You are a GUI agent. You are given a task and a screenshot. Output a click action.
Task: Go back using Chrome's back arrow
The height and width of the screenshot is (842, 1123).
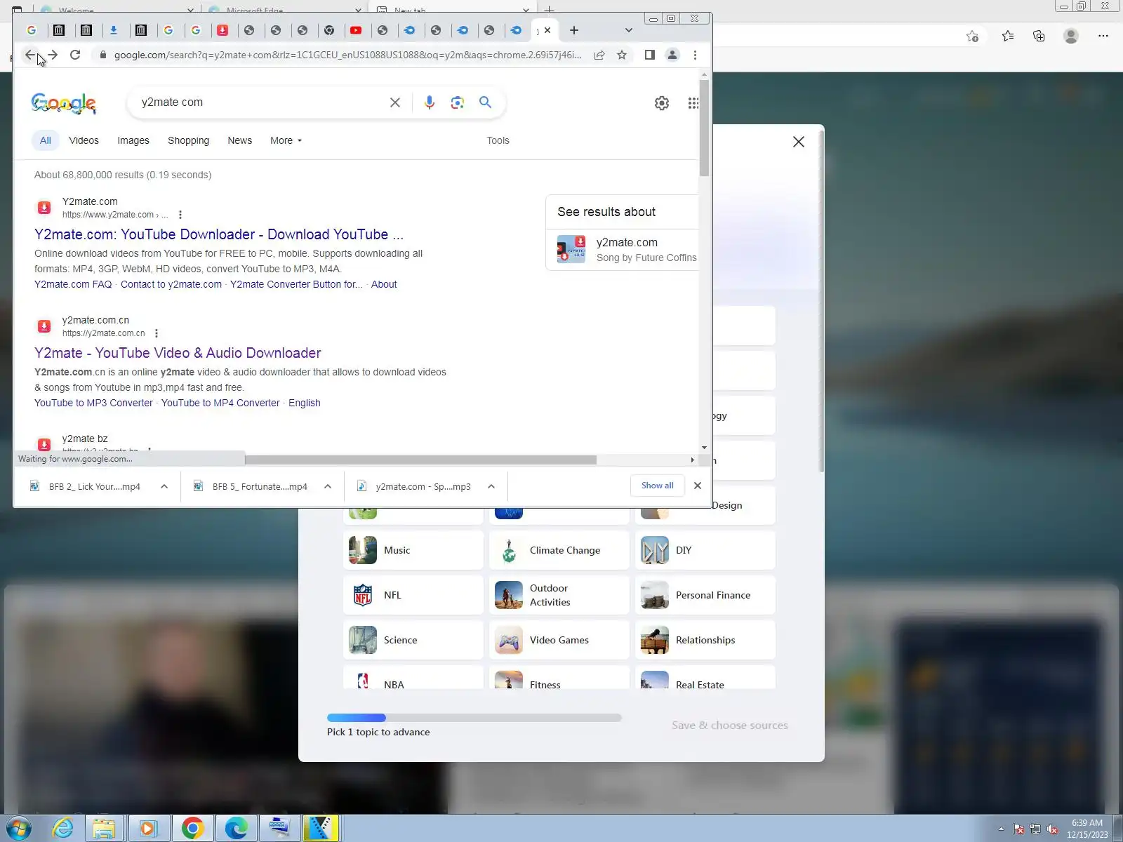[x=29, y=55]
